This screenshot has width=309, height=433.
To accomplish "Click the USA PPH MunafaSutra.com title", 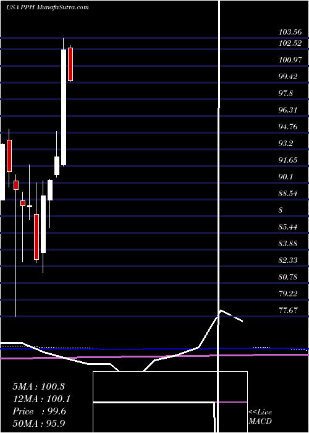I will [48, 7].
